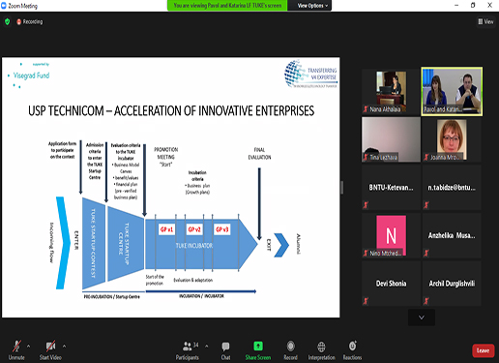Open the Participants panel icon
The image size is (499, 363).
[x=187, y=347]
